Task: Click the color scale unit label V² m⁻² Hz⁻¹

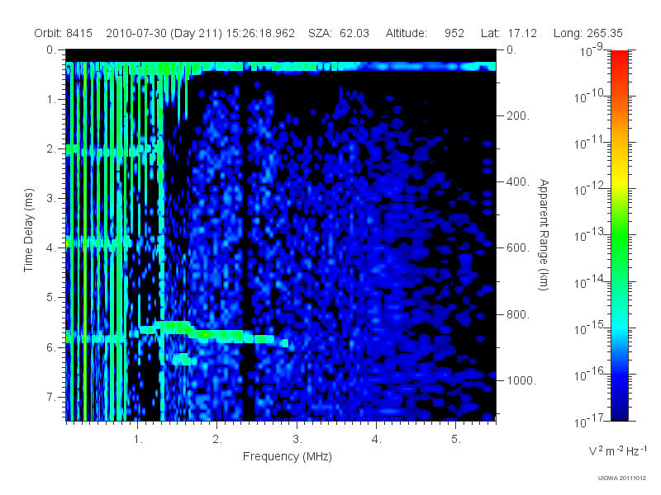Action: click(x=617, y=450)
